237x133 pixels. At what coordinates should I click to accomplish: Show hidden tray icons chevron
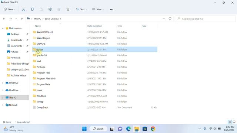coord(200,129)
